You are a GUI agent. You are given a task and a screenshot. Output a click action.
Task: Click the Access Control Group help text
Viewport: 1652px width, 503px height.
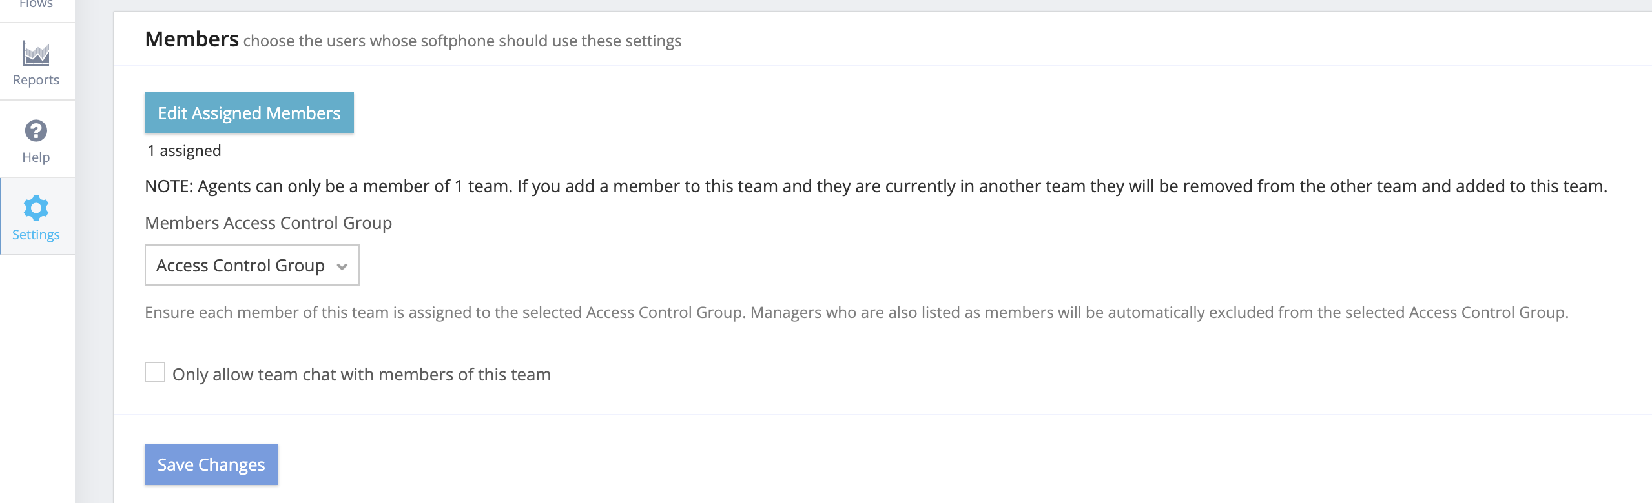point(856,313)
